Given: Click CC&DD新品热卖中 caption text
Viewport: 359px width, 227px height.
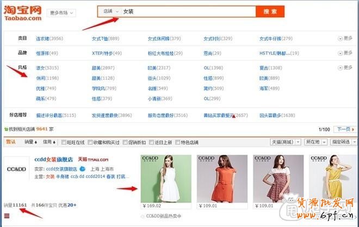Looking at the screenshot, I should (x=164, y=216).
